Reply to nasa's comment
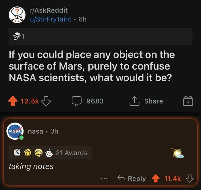The width and height of the screenshot is (201, 190). coord(132,178)
